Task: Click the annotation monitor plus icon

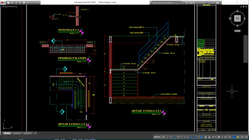Action: point(225,137)
